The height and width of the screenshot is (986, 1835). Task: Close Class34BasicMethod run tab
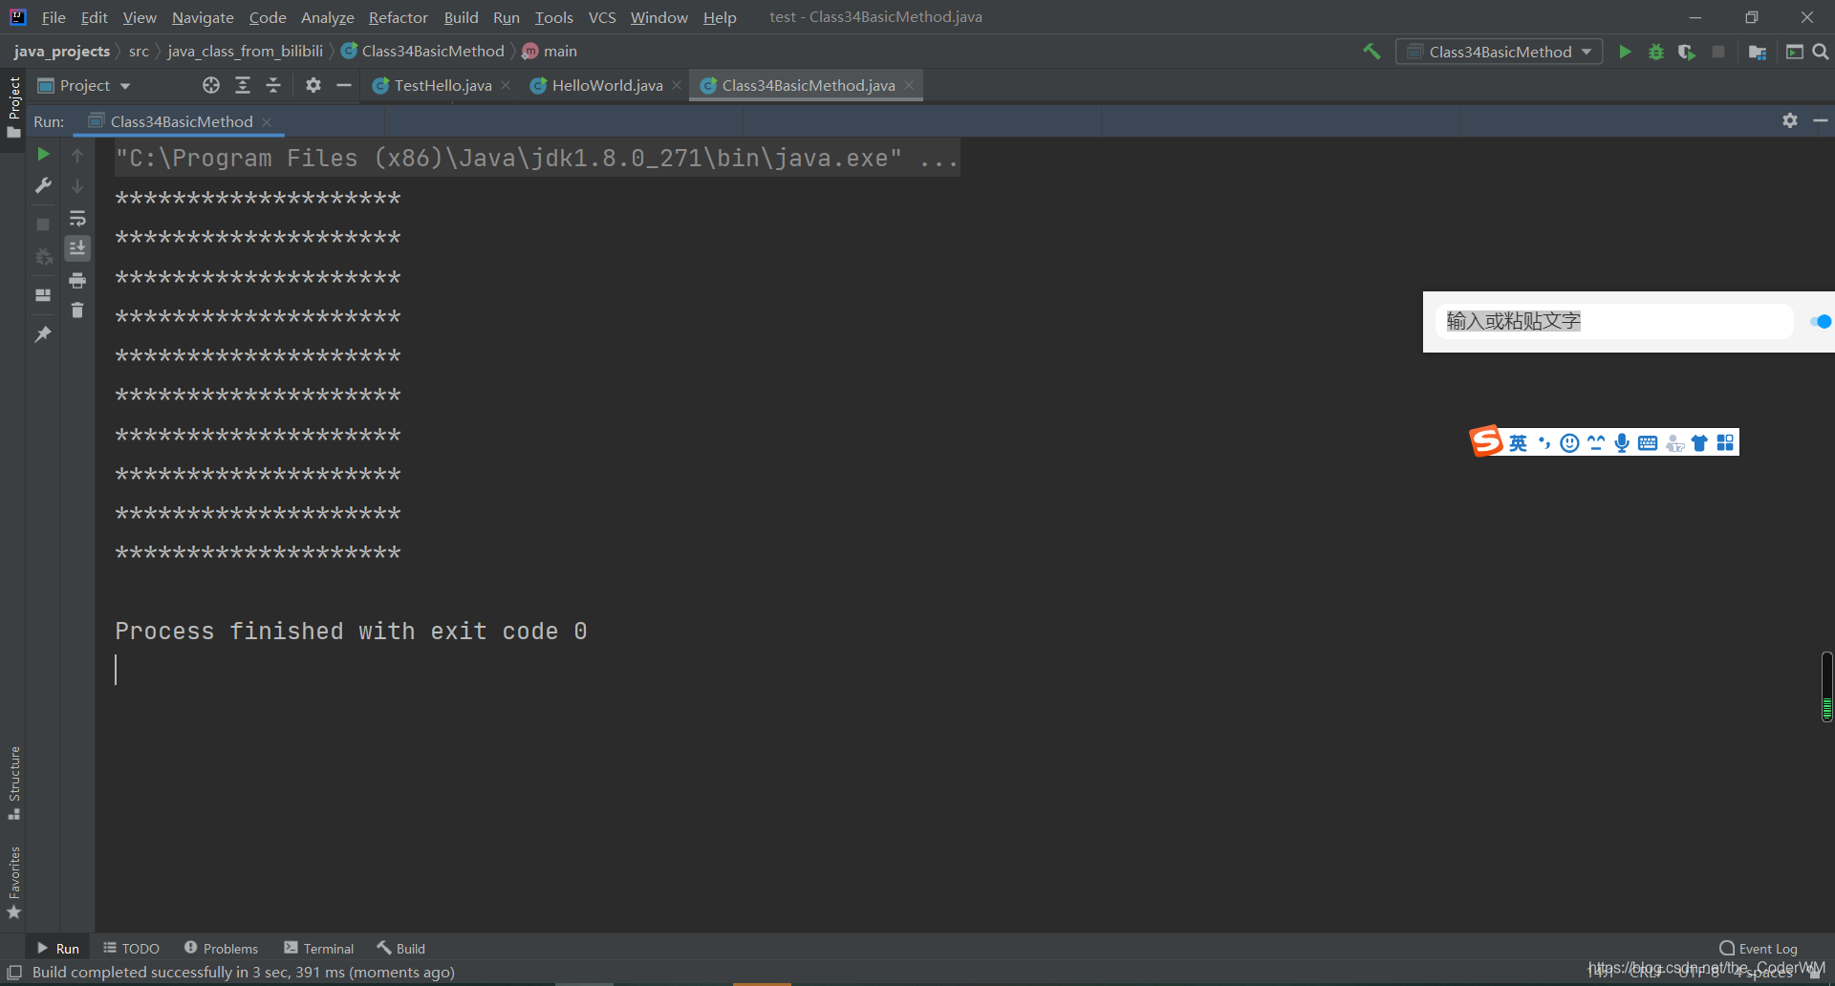coord(267,121)
